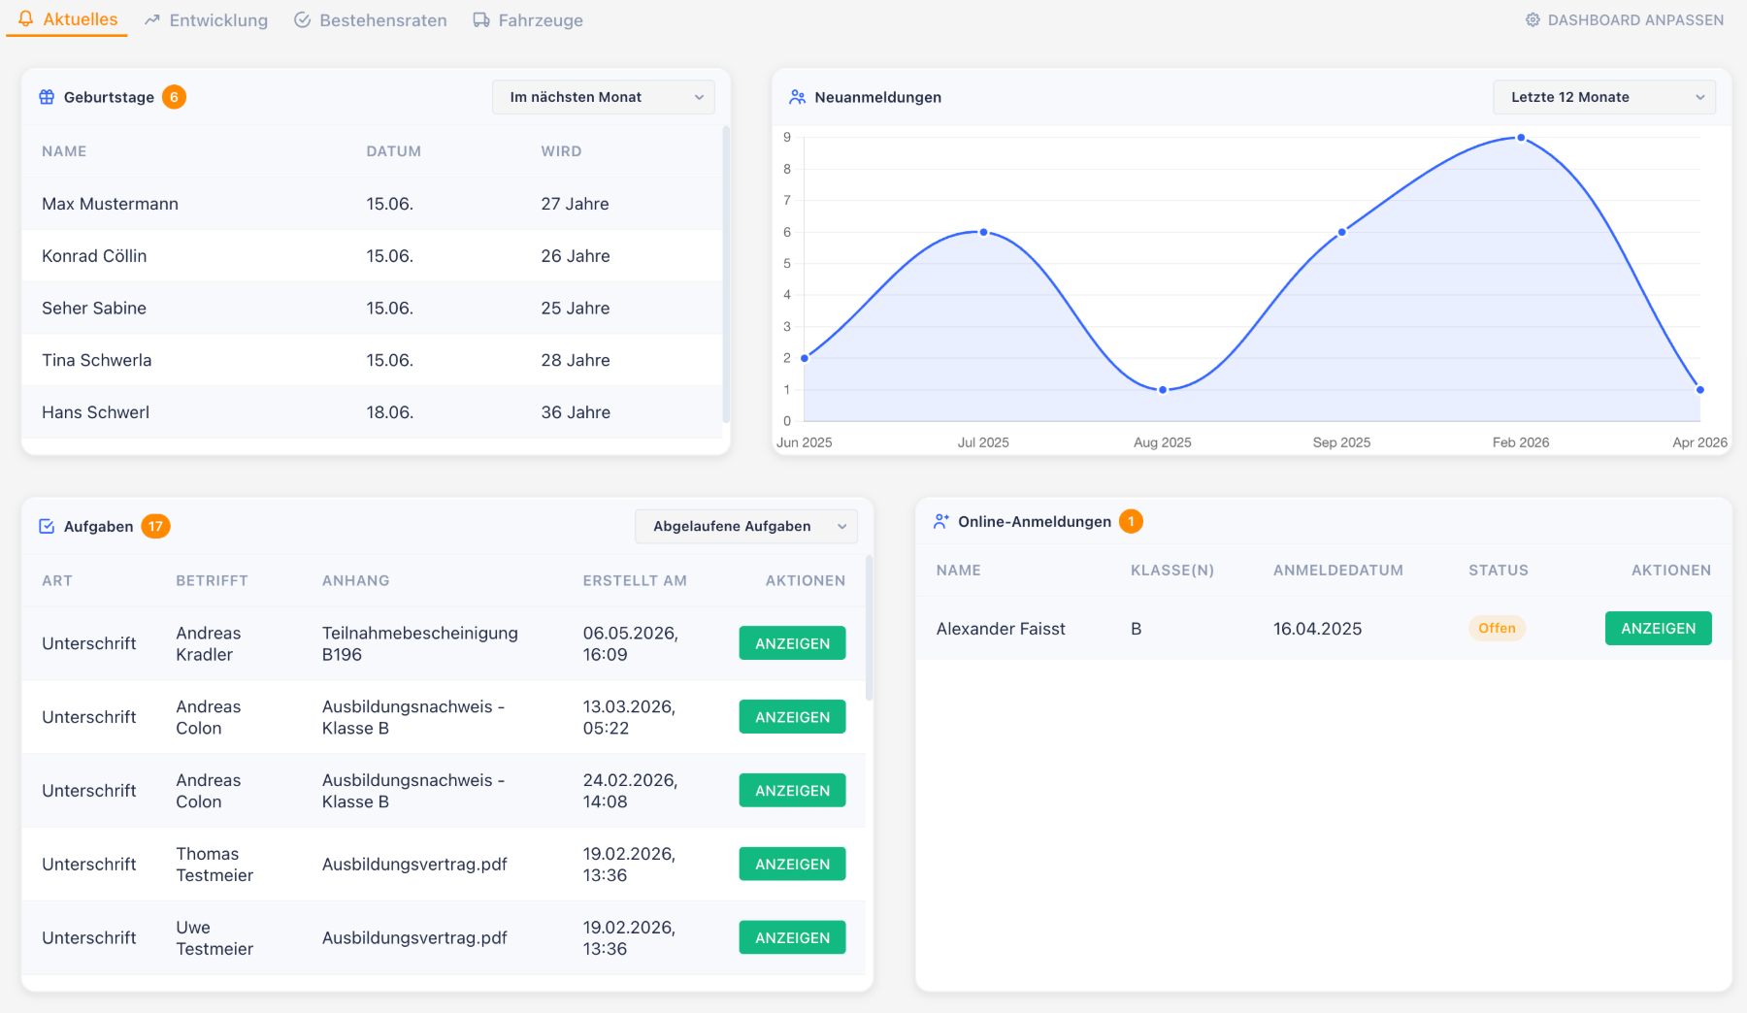Click the Aufgaben count badge 17

click(155, 526)
